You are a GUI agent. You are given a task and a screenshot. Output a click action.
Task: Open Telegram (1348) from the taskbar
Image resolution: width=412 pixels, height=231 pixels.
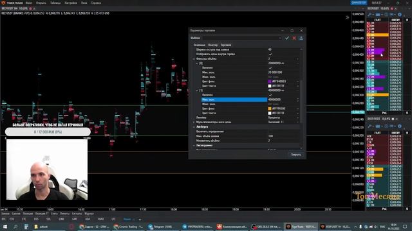[x=162, y=227]
